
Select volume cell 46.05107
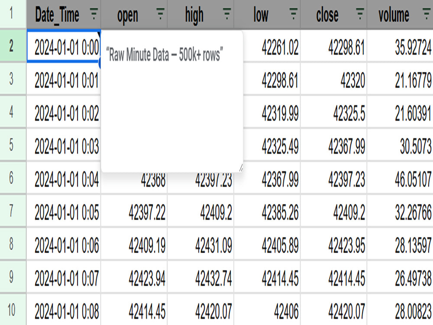point(400,177)
